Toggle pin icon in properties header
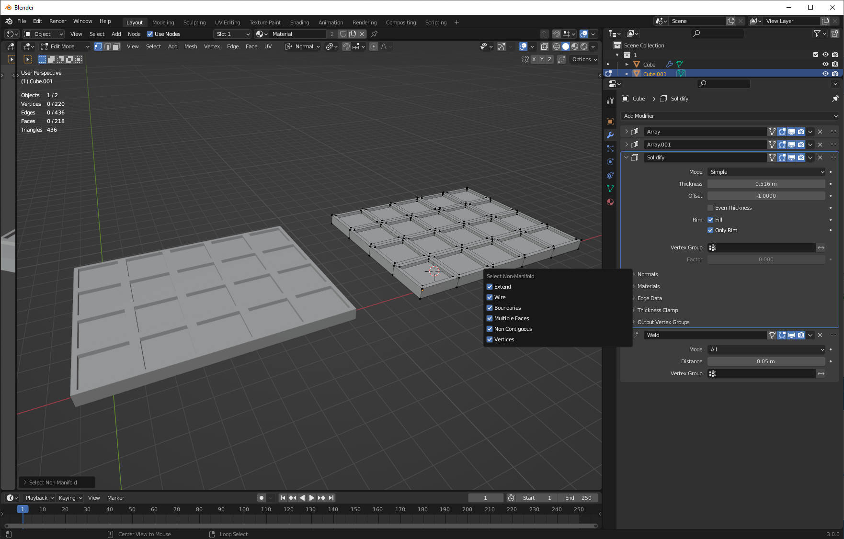This screenshot has width=844, height=539. coord(835,99)
